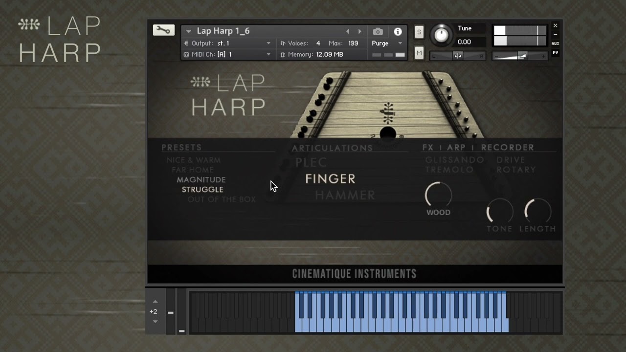
Task: Show instrument info with the i icon
Action: [x=398, y=31]
